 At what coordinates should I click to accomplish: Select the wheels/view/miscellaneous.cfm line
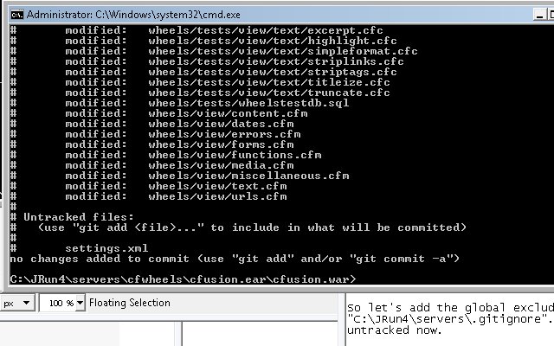tap(207, 176)
